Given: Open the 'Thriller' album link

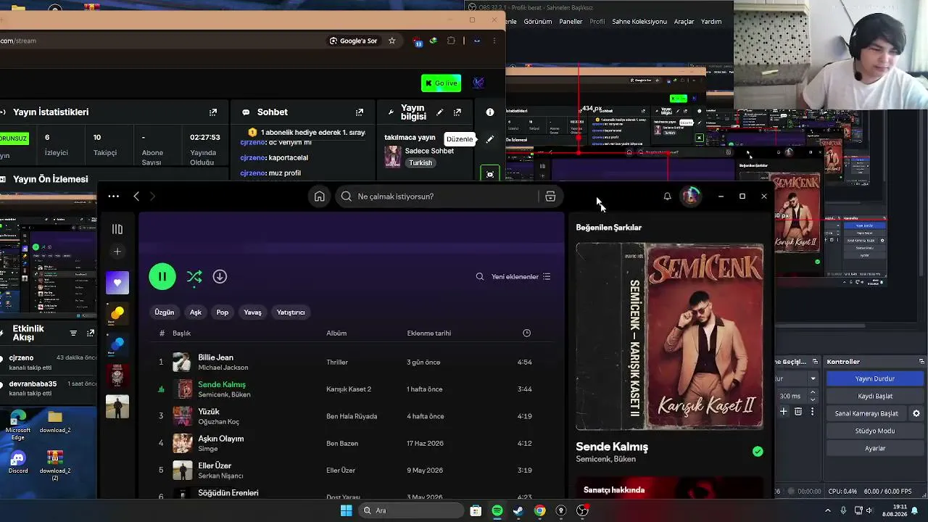Looking at the screenshot, I should (337, 362).
